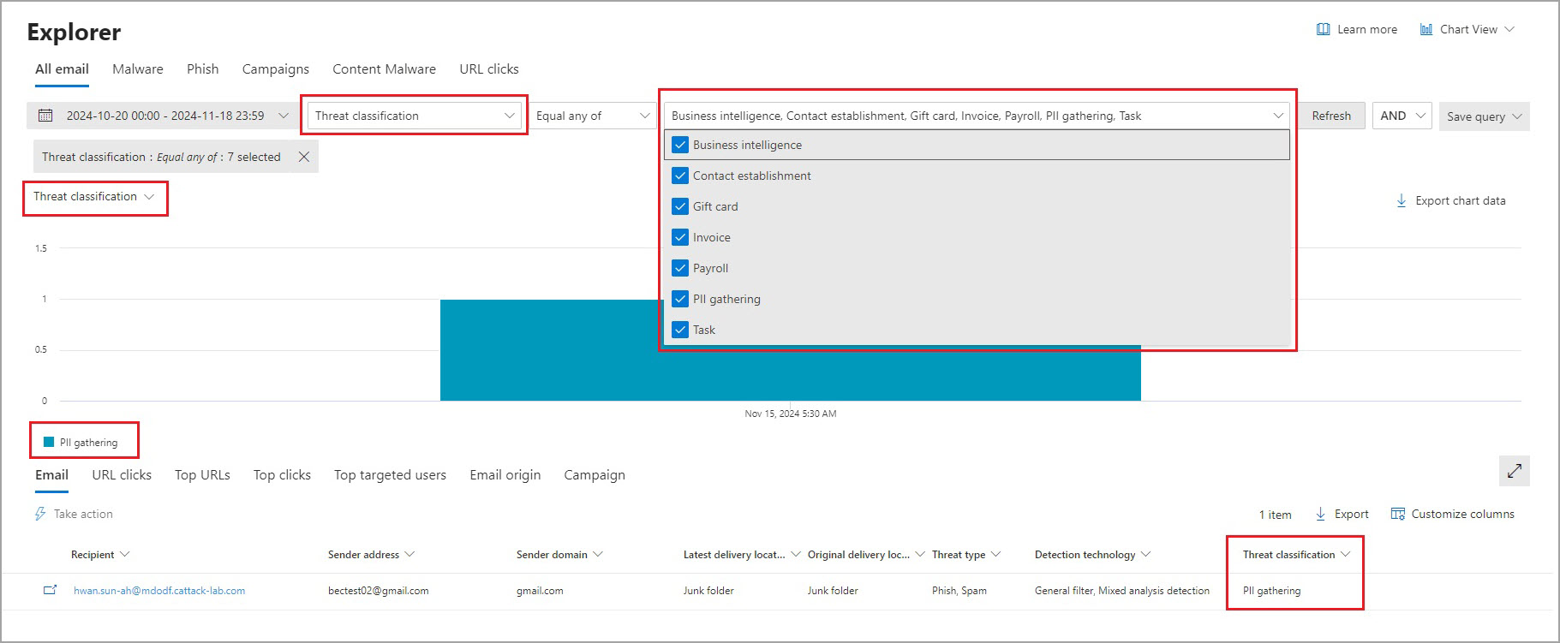
Task: Click the calendar icon in date range
Action: click(46, 116)
